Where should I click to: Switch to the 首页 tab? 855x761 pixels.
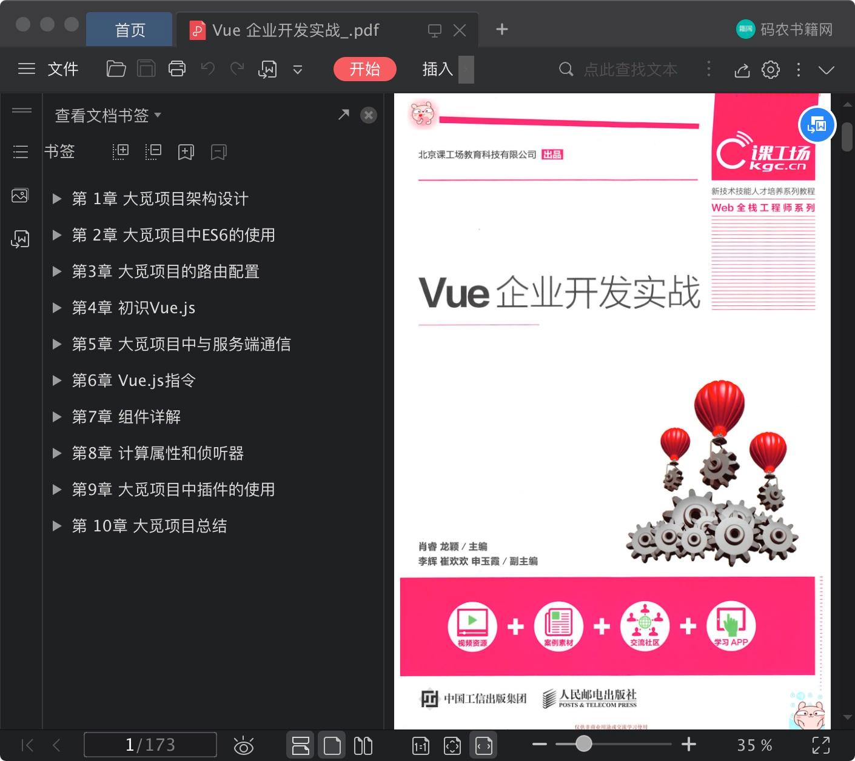(x=130, y=30)
